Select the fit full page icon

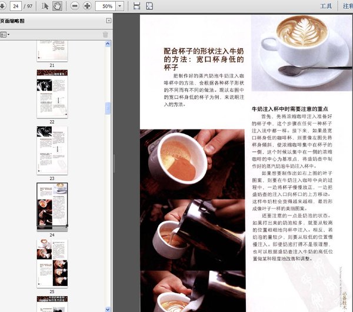pos(149,6)
